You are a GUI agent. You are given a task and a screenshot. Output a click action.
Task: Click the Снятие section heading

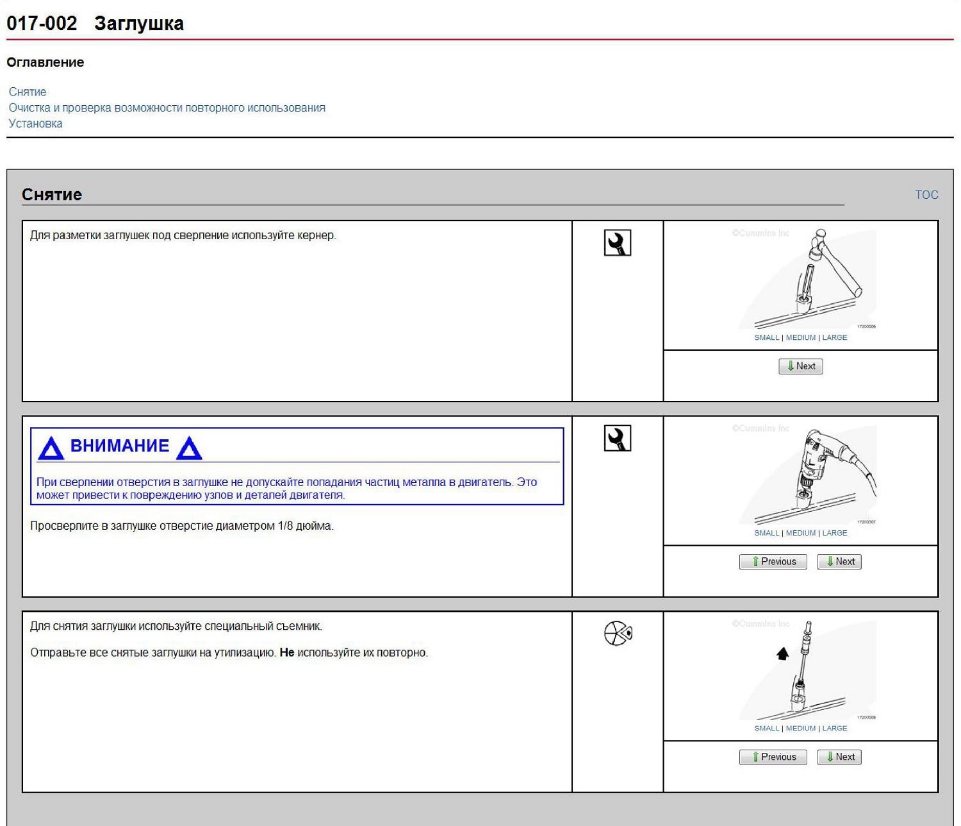pyautogui.click(x=52, y=194)
